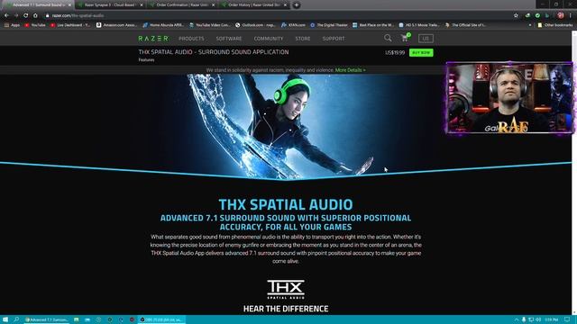
Task: Click the browser forward arrow
Action: tap(16, 15)
